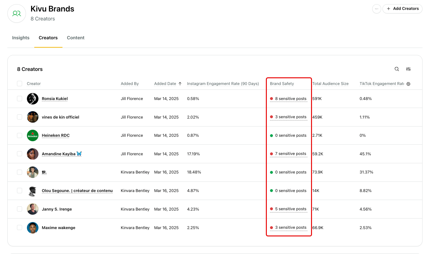Select the Heineken RDC row checkbox
435x254 pixels.
[20, 135]
